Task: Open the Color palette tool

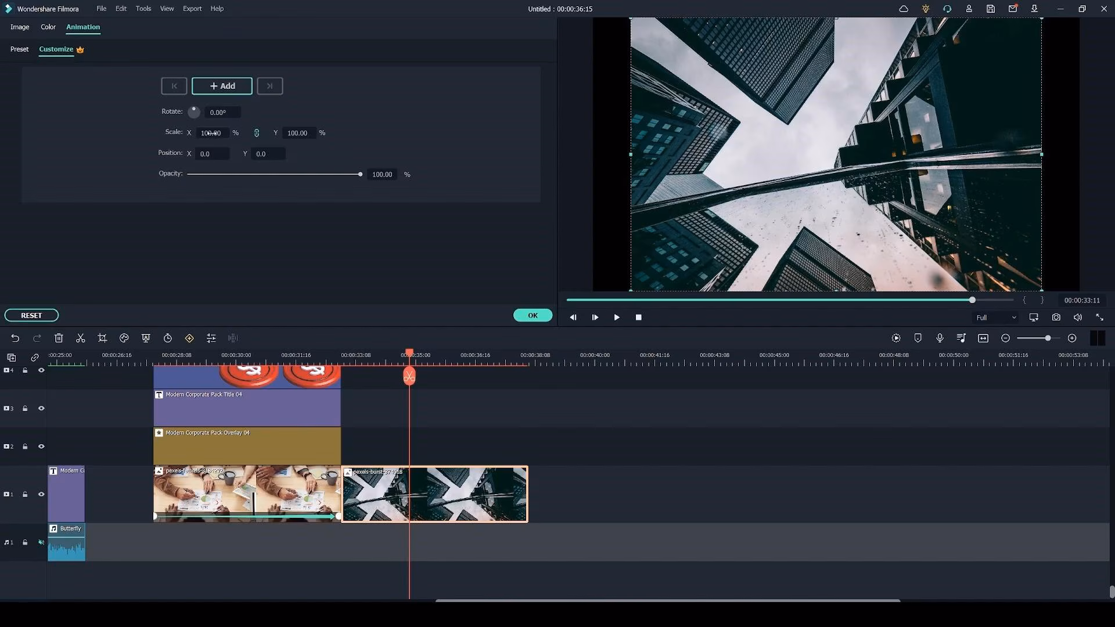Action: 124,338
